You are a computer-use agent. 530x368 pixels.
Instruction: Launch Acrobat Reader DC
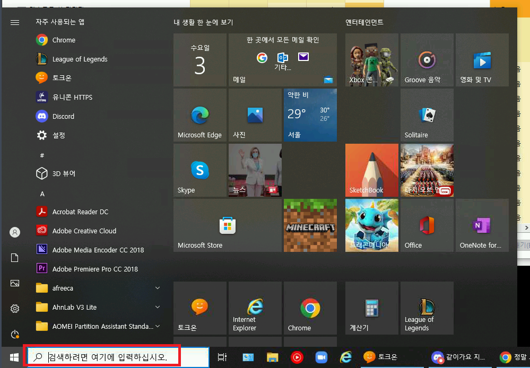tap(98, 212)
